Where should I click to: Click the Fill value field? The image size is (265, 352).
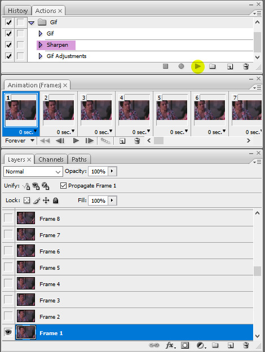(98, 200)
